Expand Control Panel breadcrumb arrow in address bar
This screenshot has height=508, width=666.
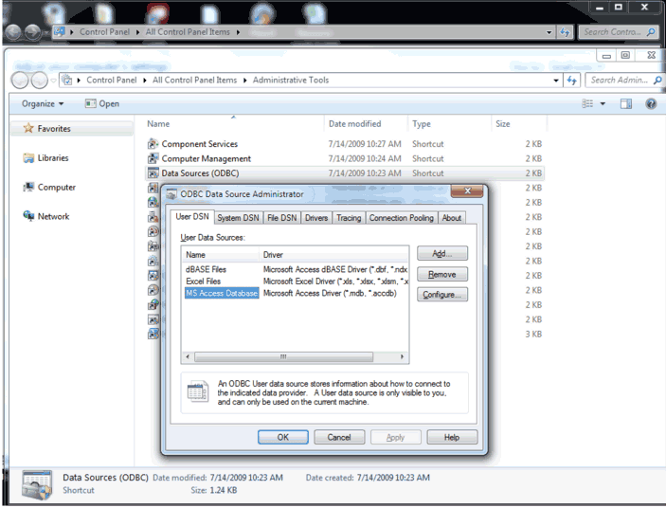(x=144, y=80)
